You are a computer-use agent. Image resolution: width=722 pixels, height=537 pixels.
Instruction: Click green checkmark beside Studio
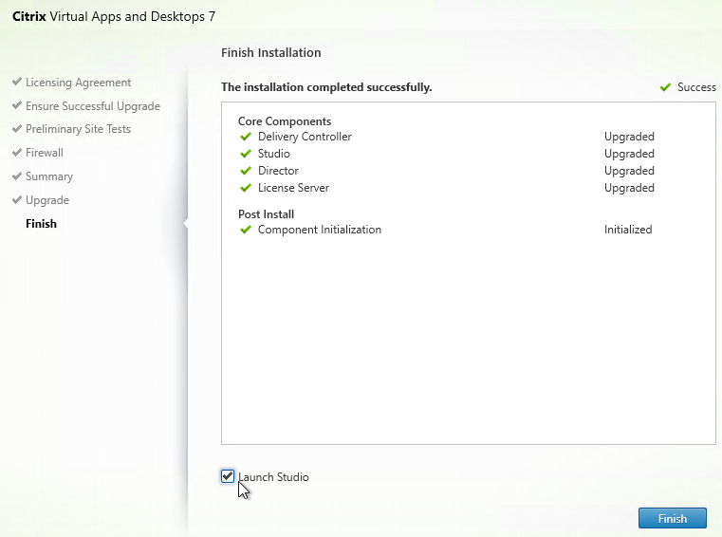246,154
